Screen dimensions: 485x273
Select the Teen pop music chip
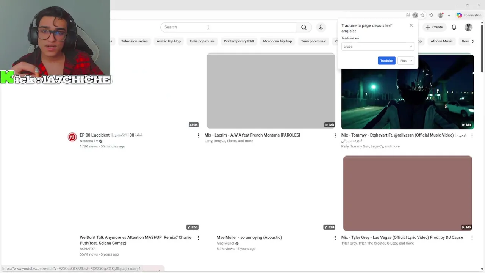coord(313,41)
